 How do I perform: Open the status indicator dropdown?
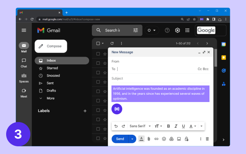(152, 30)
